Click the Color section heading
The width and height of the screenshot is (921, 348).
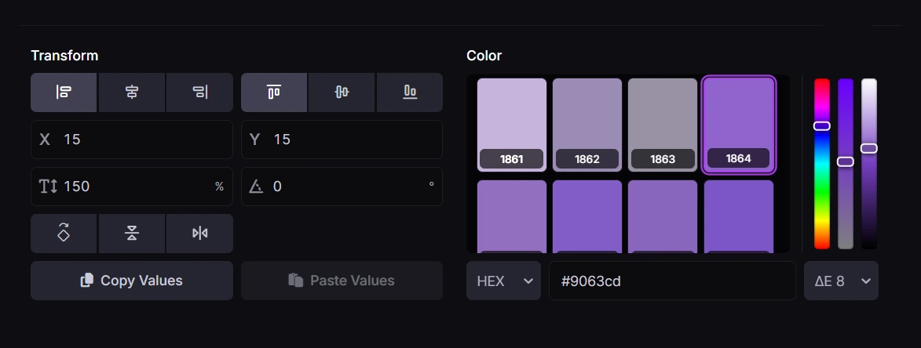coord(484,56)
